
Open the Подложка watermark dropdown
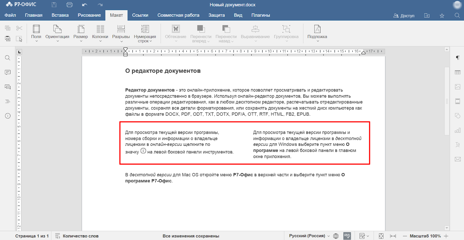coord(317,34)
